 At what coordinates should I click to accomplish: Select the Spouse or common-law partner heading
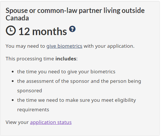tap(75, 14)
